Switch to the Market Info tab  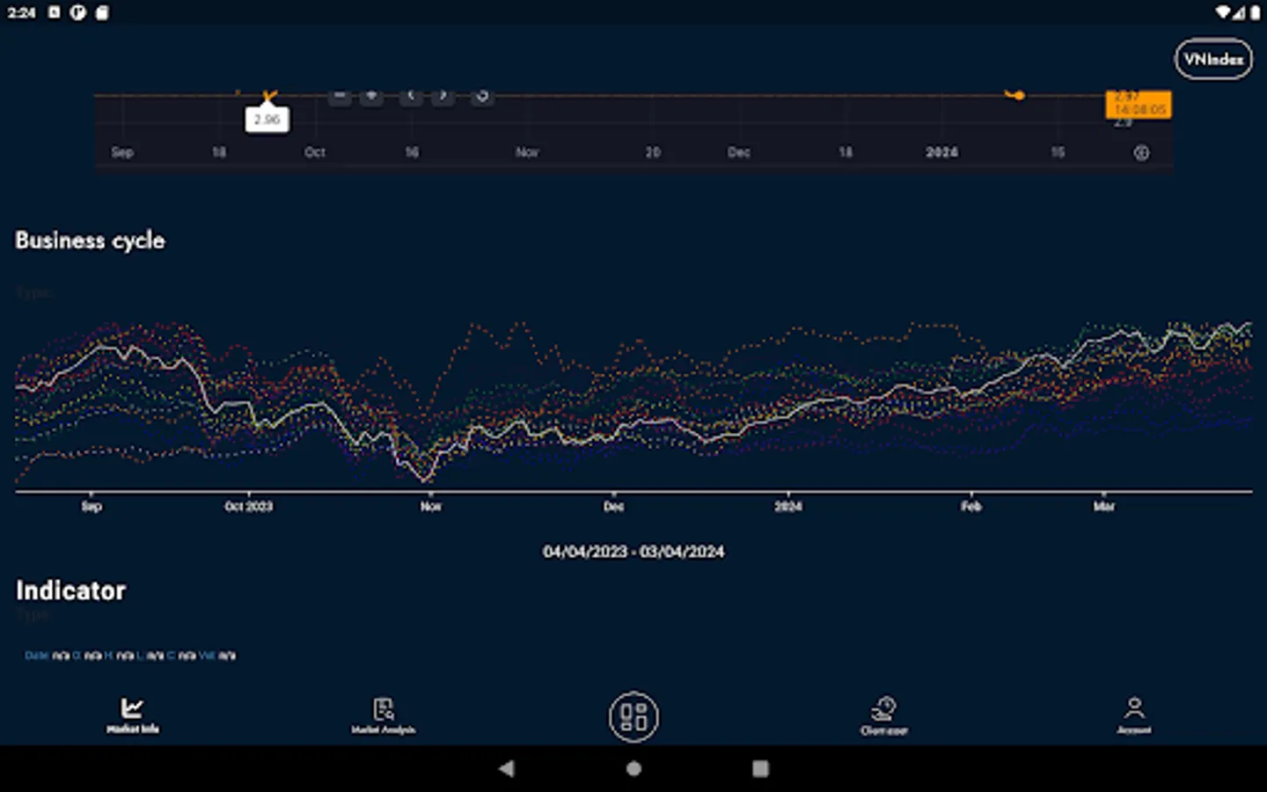[x=130, y=715]
